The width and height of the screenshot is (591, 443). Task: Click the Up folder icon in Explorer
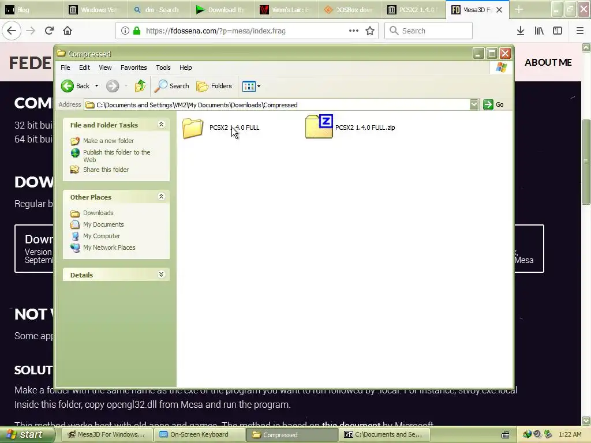coord(140,86)
